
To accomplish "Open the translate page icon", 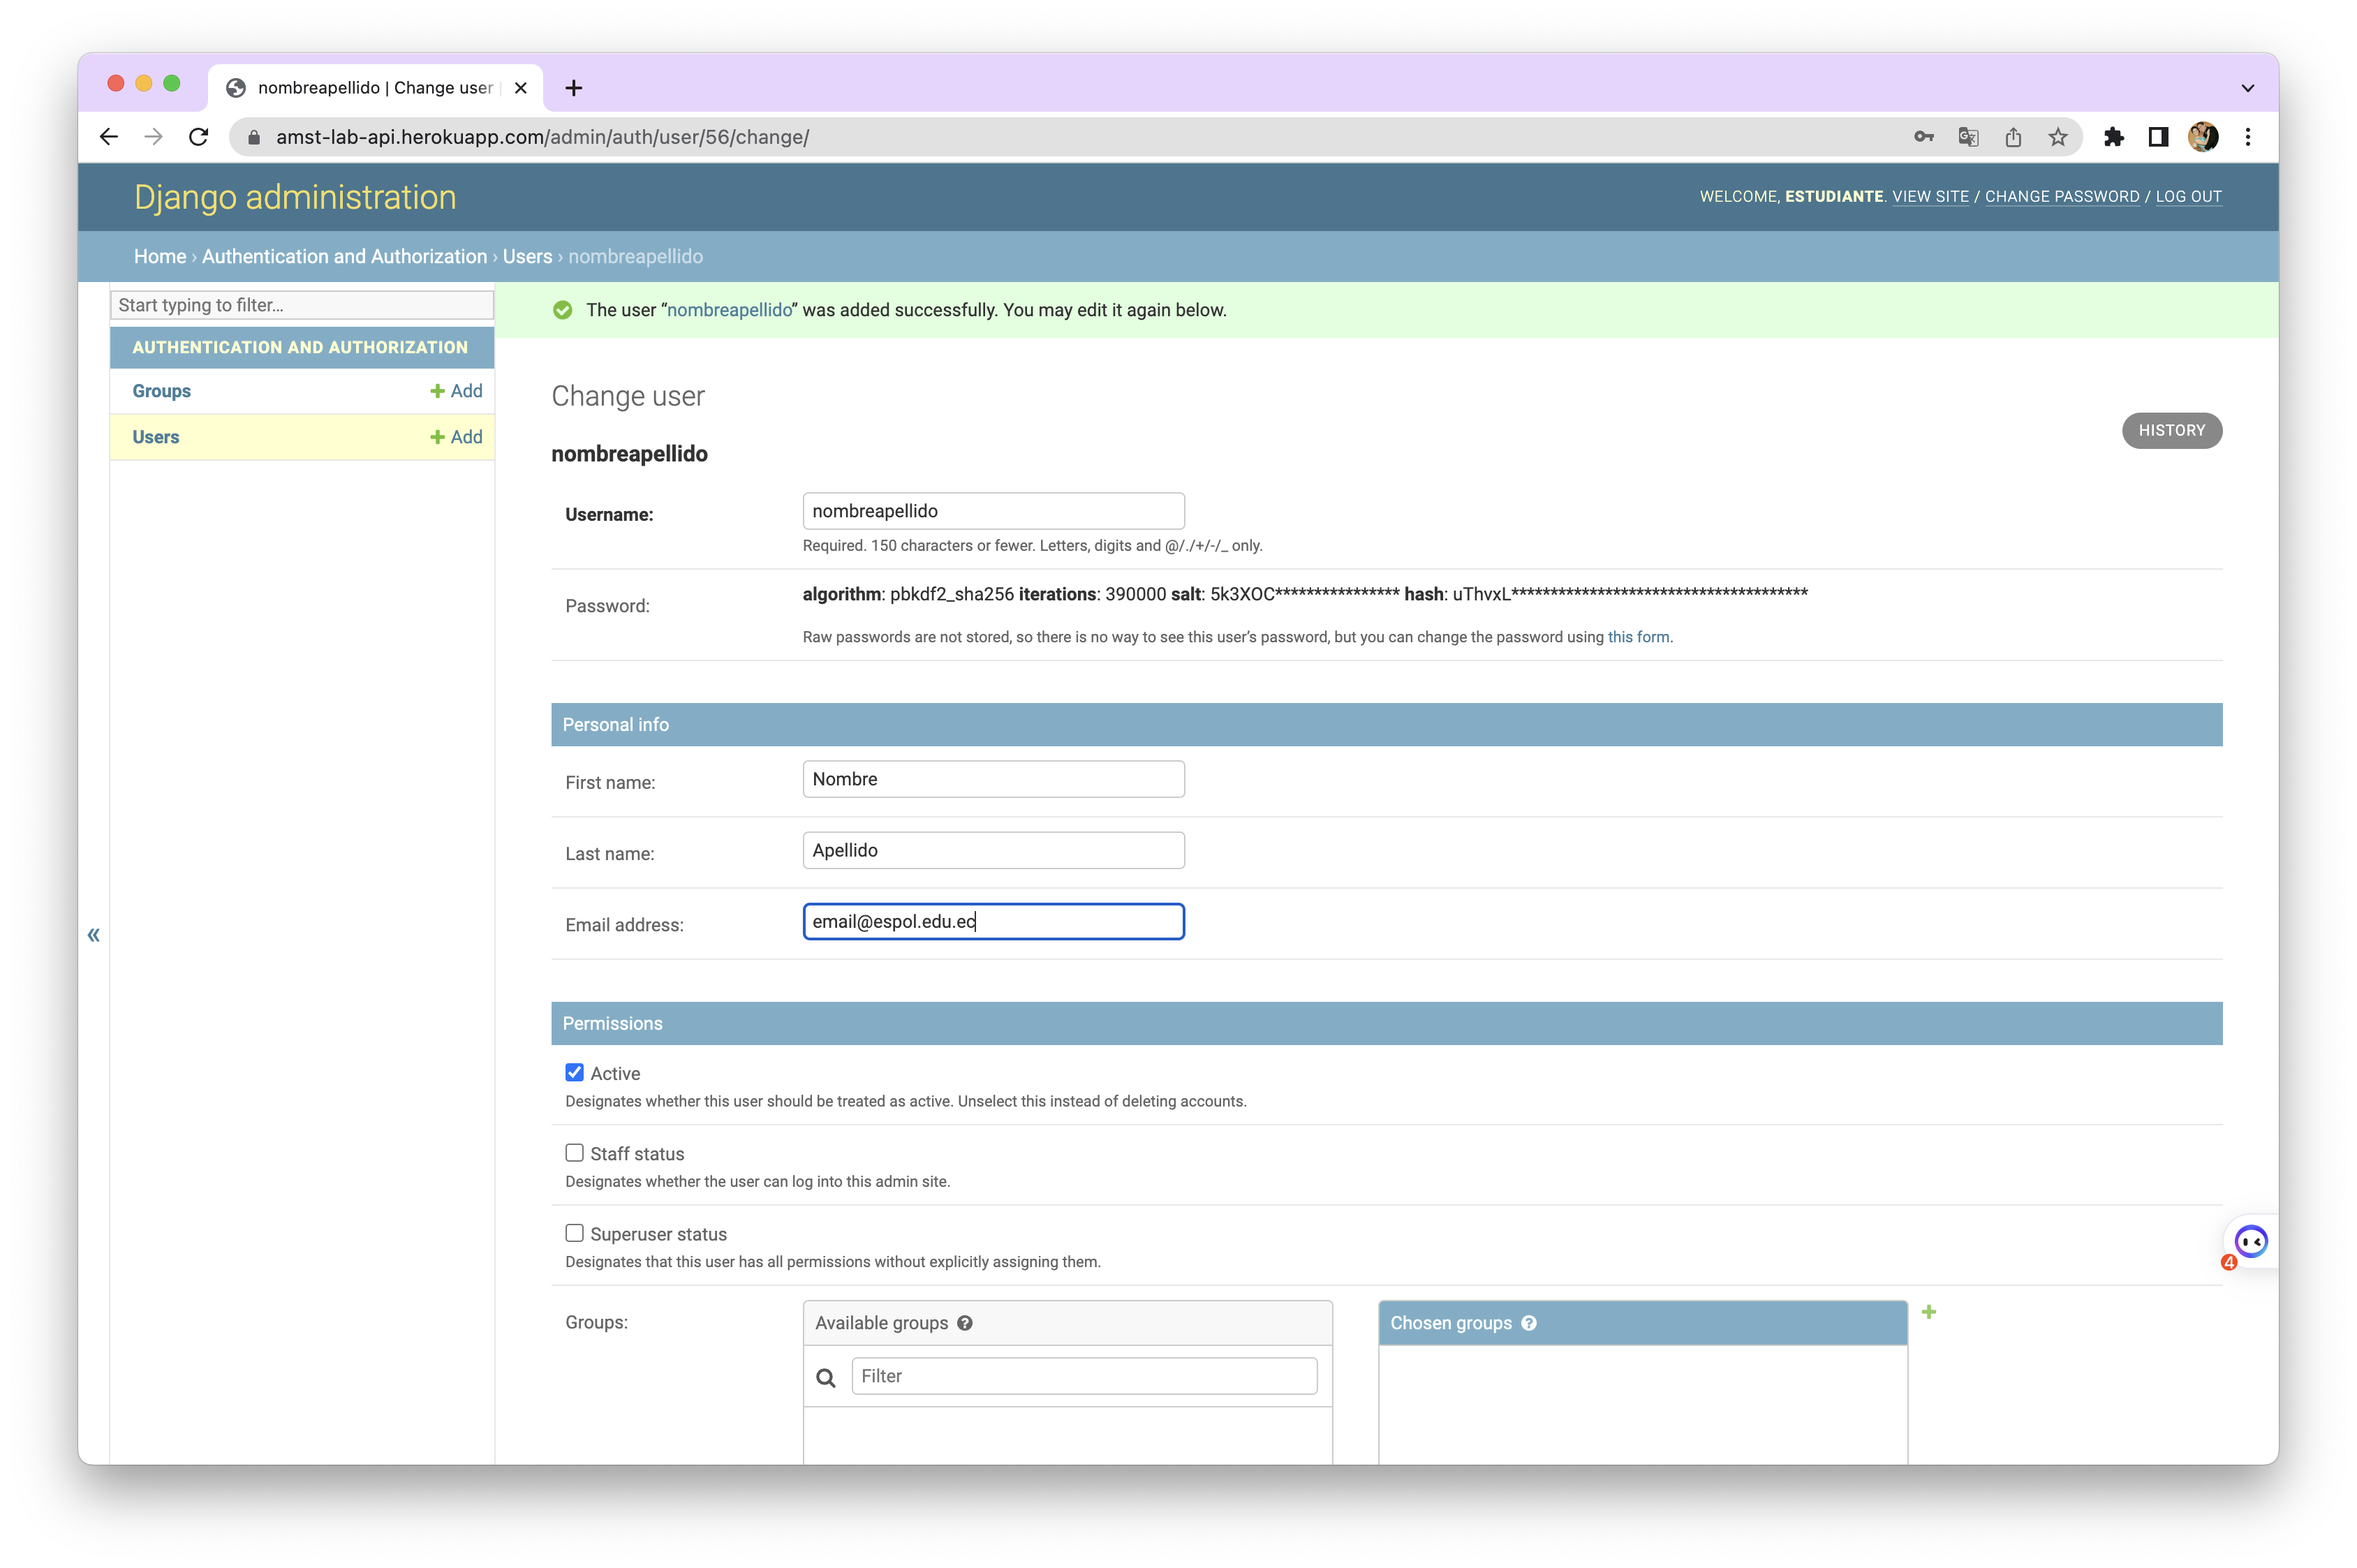I will tap(1968, 137).
